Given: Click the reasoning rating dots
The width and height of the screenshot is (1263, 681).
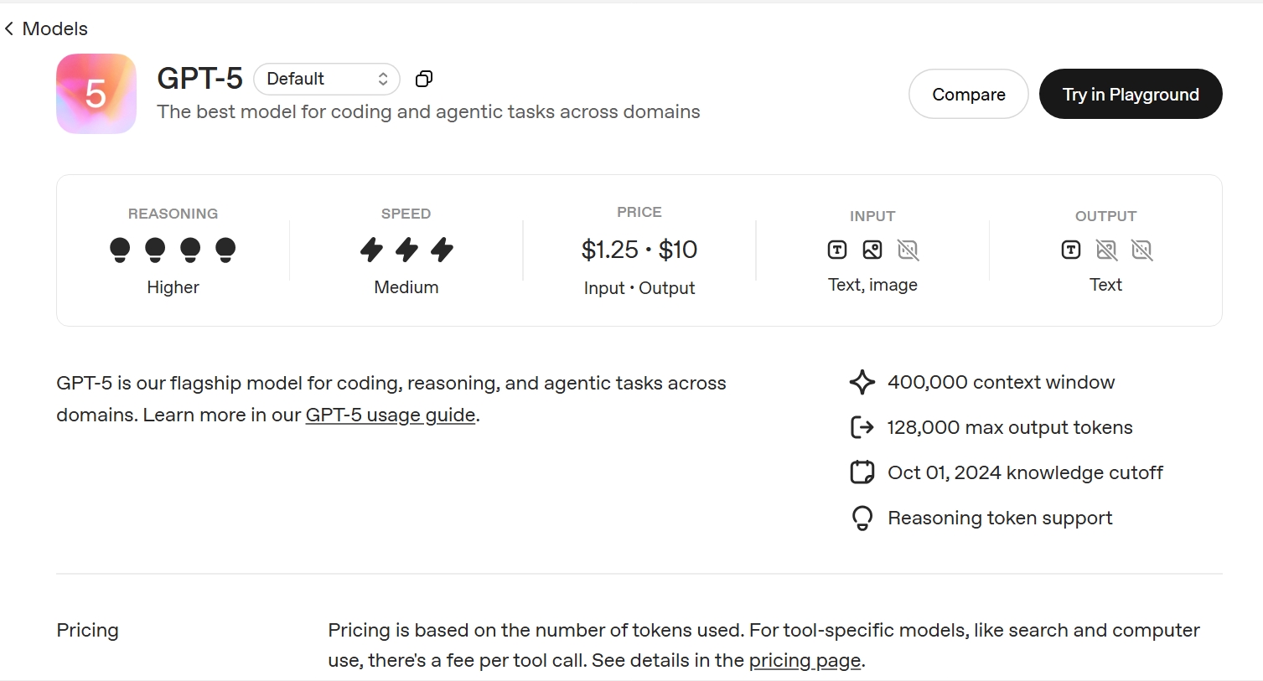Looking at the screenshot, I should [x=173, y=250].
